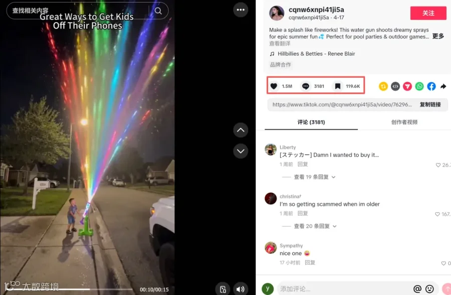Mute the video with the speaker icon
The width and height of the screenshot is (451, 295).
coord(241,289)
